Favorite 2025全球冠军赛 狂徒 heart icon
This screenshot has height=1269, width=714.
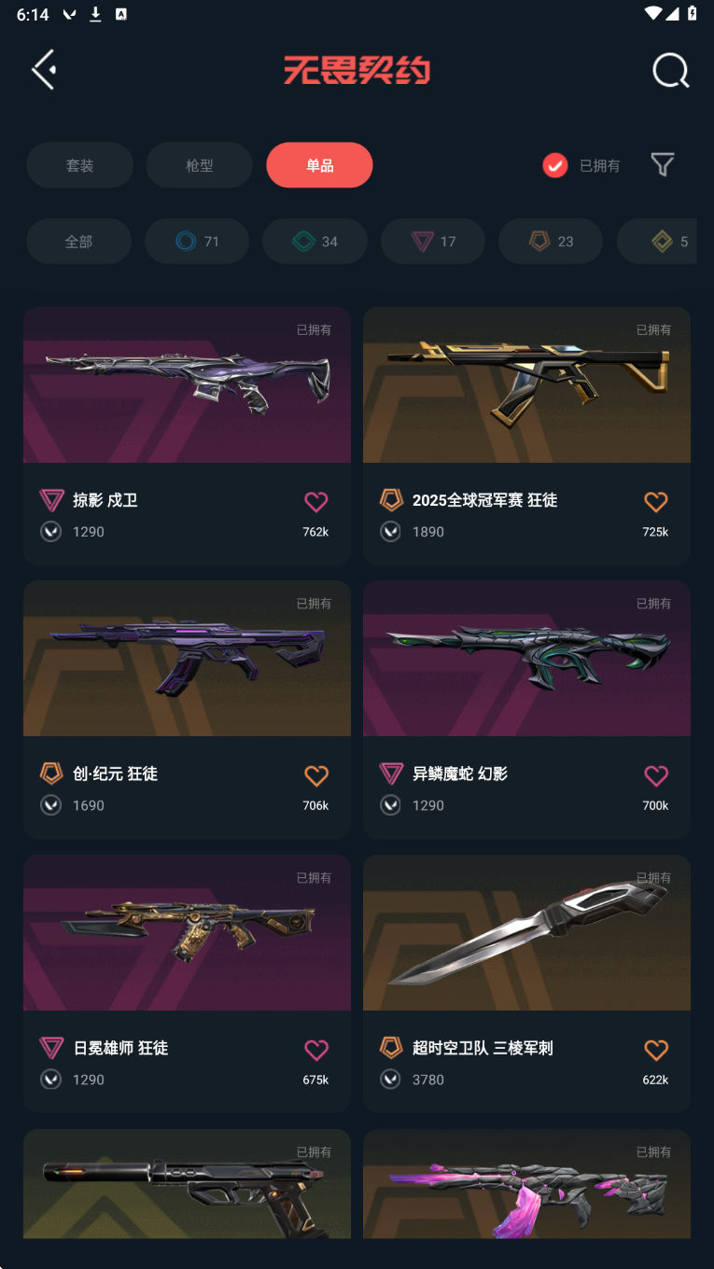(656, 502)
